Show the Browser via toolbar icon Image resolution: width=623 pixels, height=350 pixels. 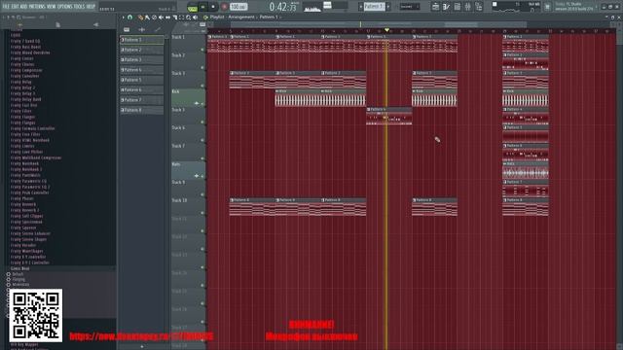click(x=479, y=7)
